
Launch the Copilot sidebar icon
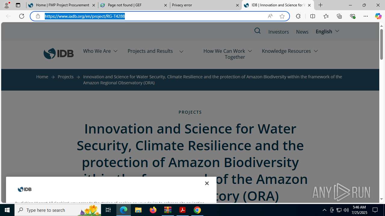coord(378,16)
